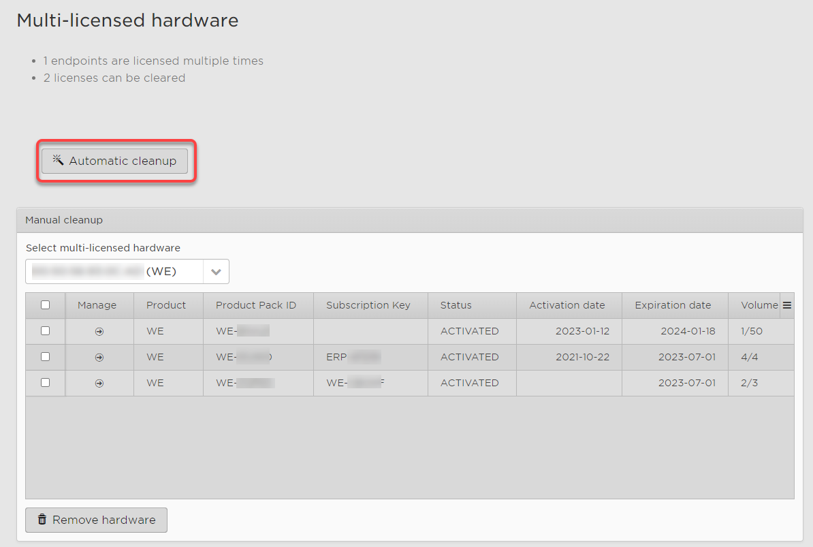Check the box for license expiring 2024-01-18
Viewport: 813px width, 547px height.
pyautogui.click(x=46, y=331)
